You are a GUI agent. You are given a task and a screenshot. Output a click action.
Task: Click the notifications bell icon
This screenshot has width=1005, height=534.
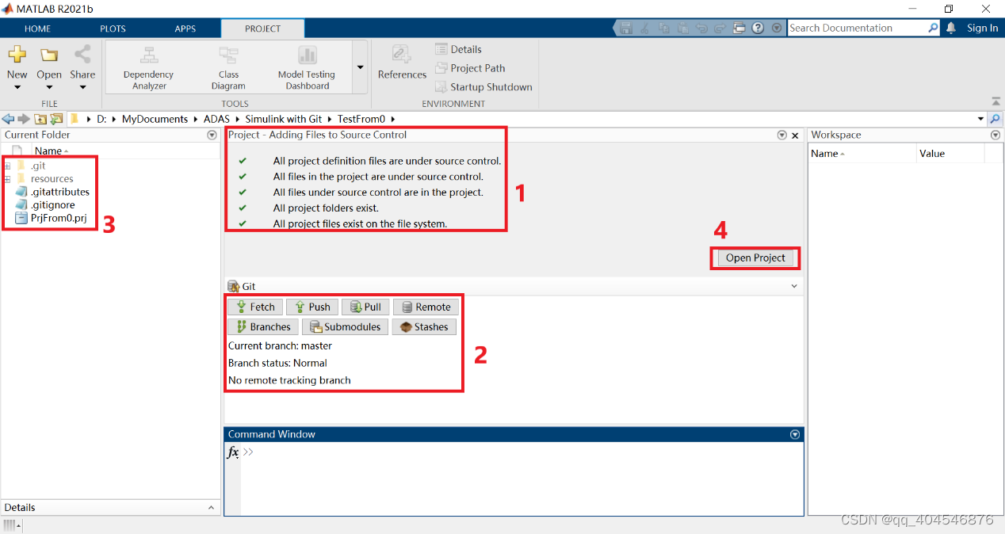[951, 28]
